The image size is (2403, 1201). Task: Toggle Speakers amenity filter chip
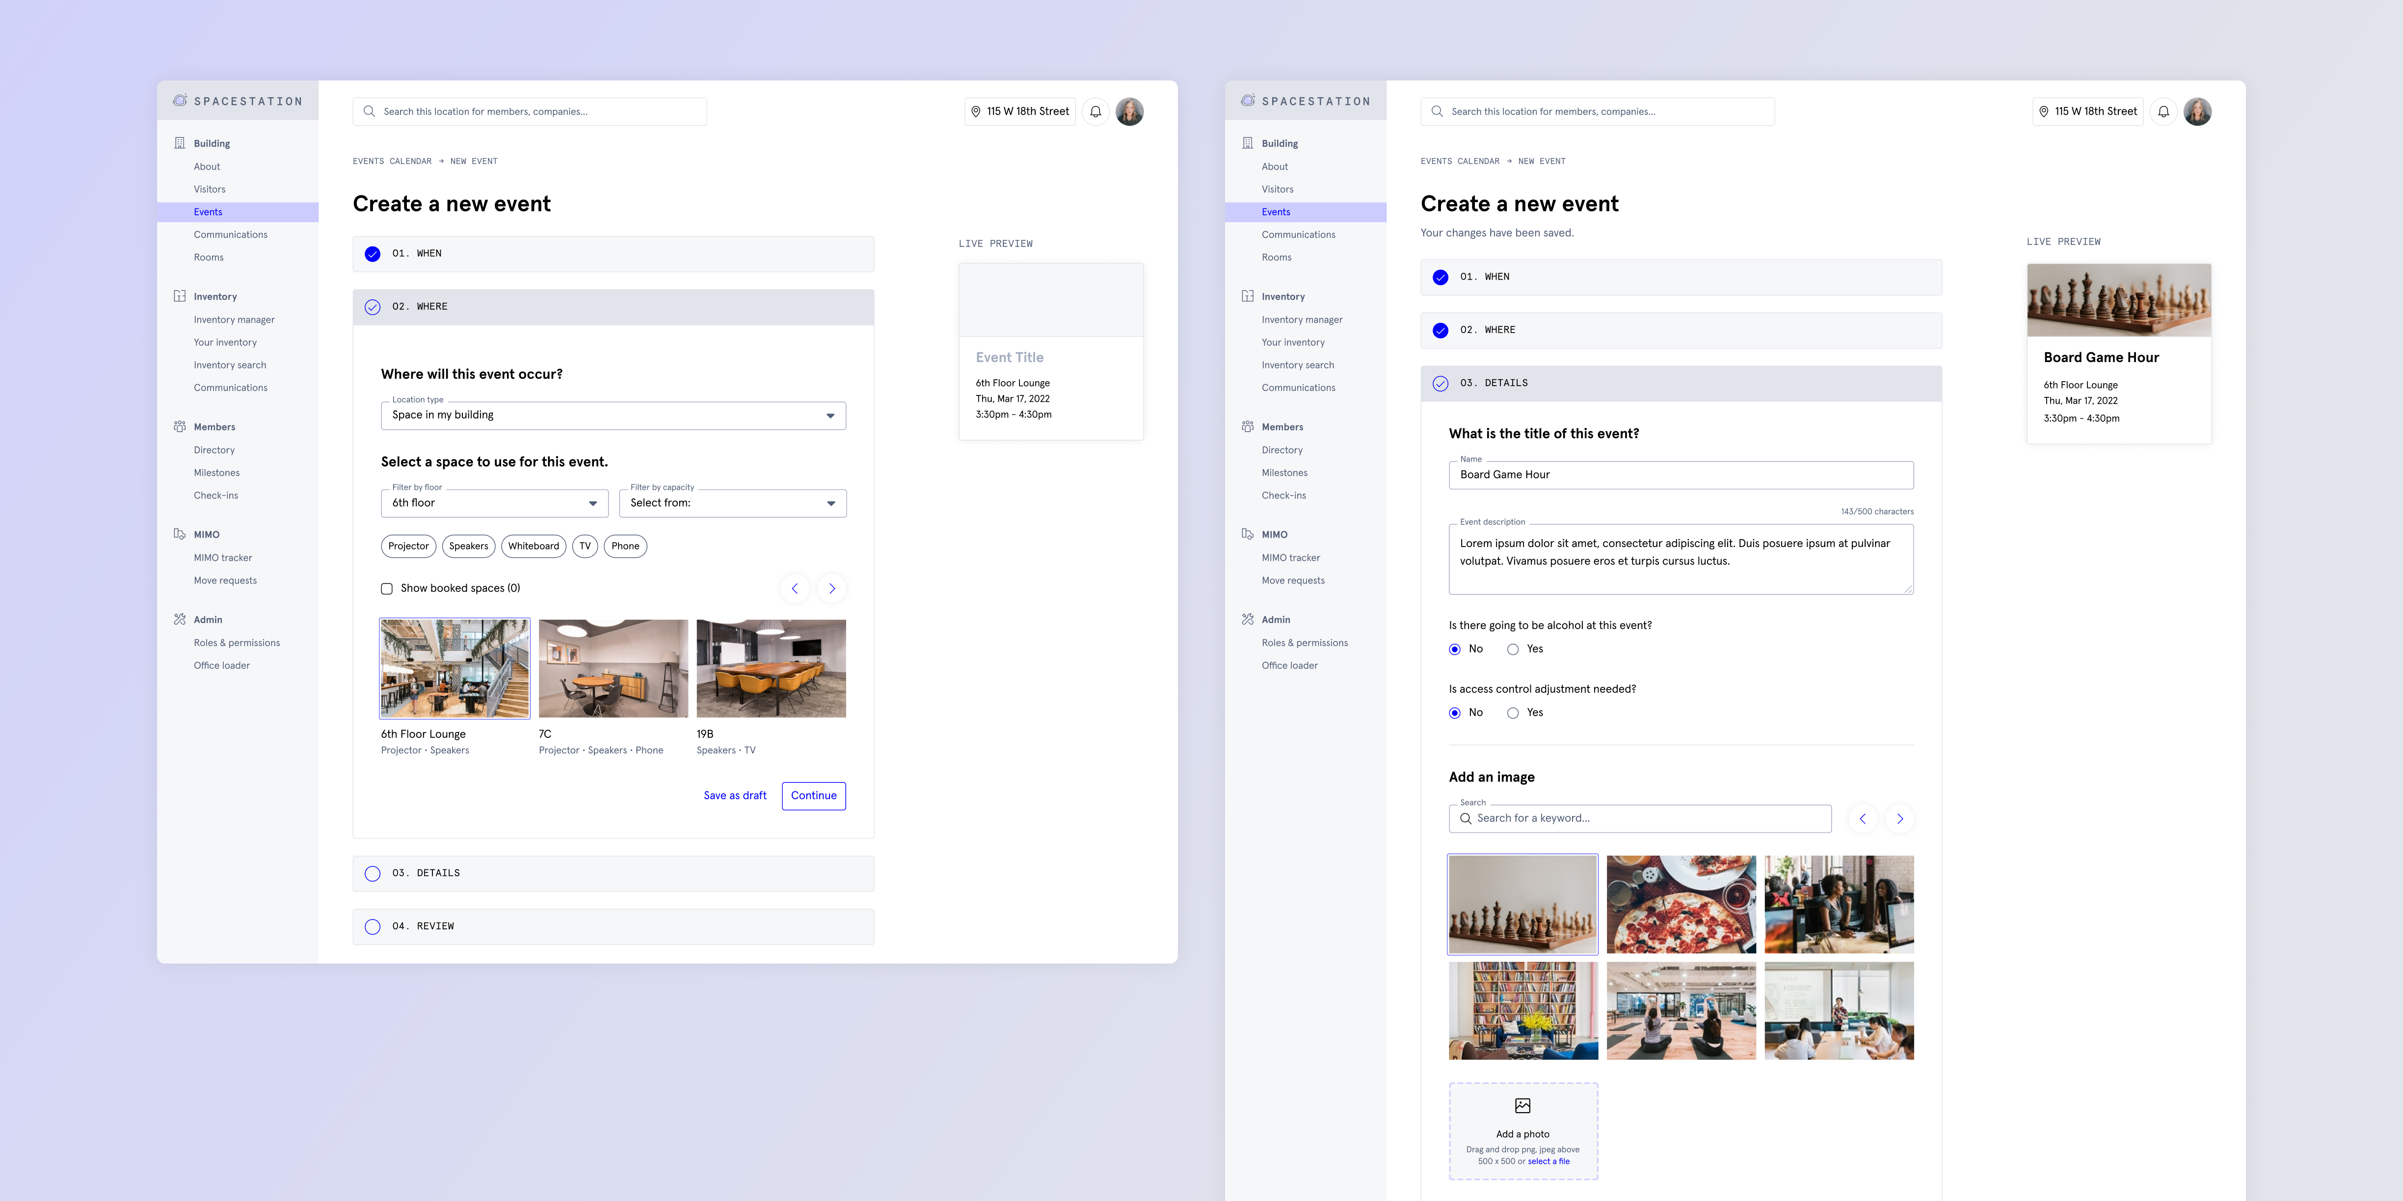point(468,547)
